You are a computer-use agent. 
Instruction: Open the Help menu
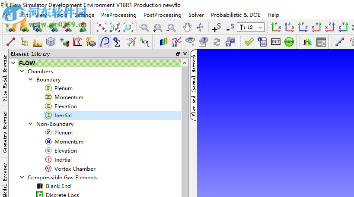pyautogui.click(x=273, y=15)
